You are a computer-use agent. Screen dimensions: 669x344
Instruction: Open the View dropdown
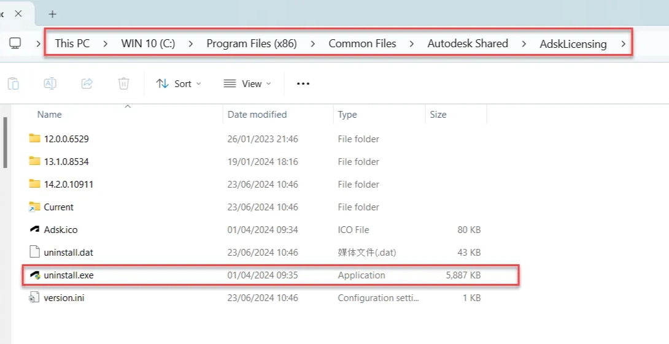tap(247, 83)
